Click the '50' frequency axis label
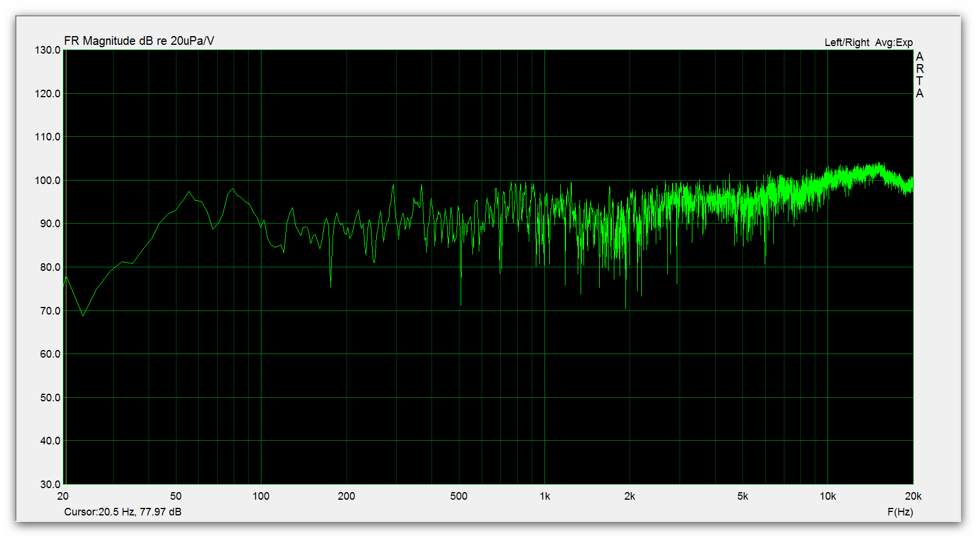Screen dimensions: 976x537 click(x=176, y=496)
